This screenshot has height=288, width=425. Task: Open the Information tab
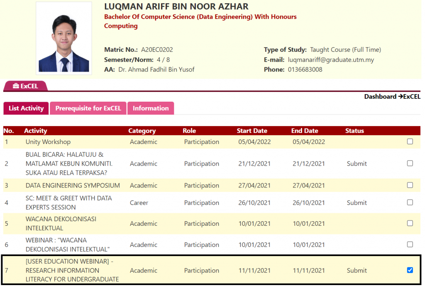click(x=151, y=108)
